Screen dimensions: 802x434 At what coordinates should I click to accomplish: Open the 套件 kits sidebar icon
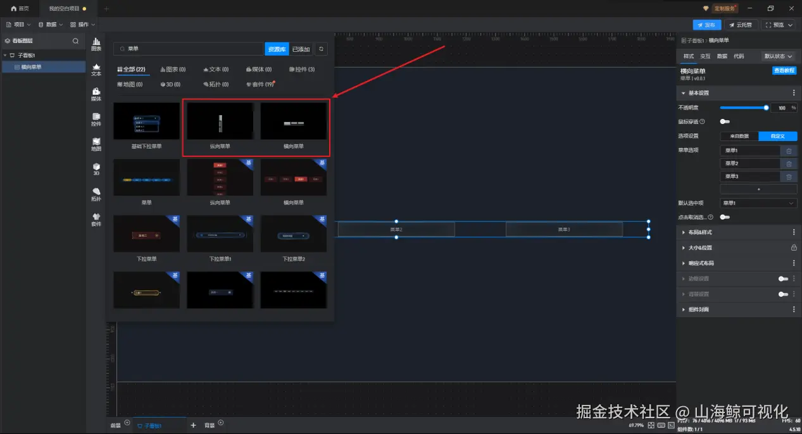96,220
